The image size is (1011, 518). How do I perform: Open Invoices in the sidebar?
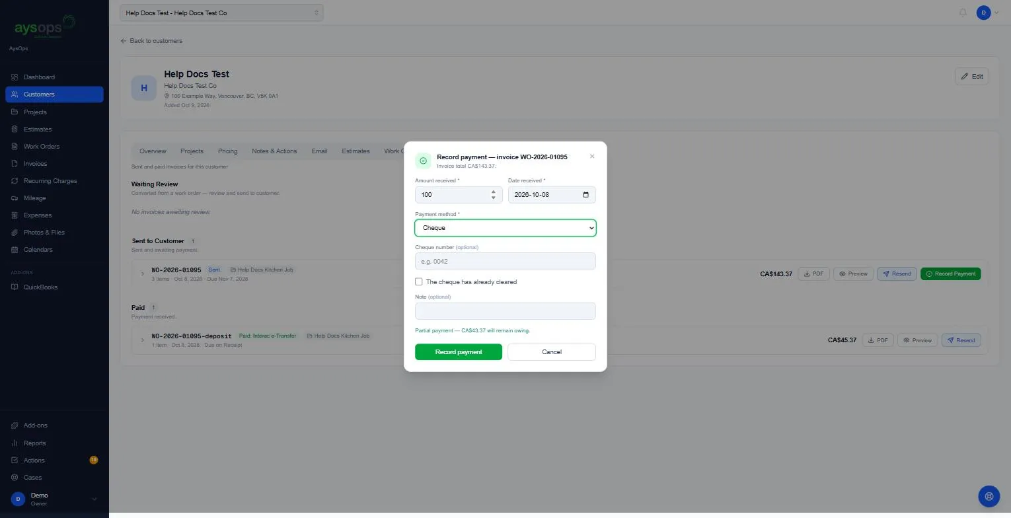54,164
